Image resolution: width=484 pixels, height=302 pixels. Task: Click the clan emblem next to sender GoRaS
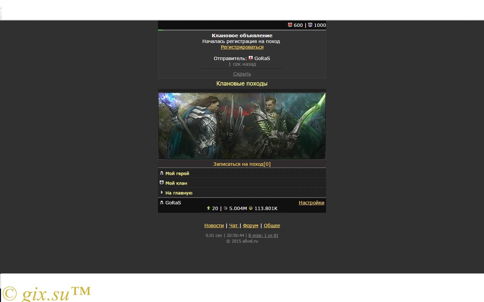tap(251, 58)
